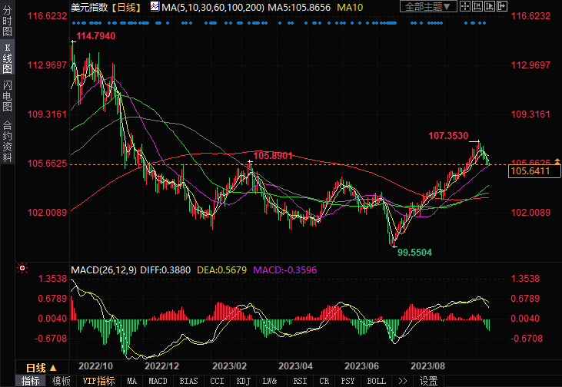562x387 pixels.
Task: Open the VIP指标 tab
Action: (98, 381)
